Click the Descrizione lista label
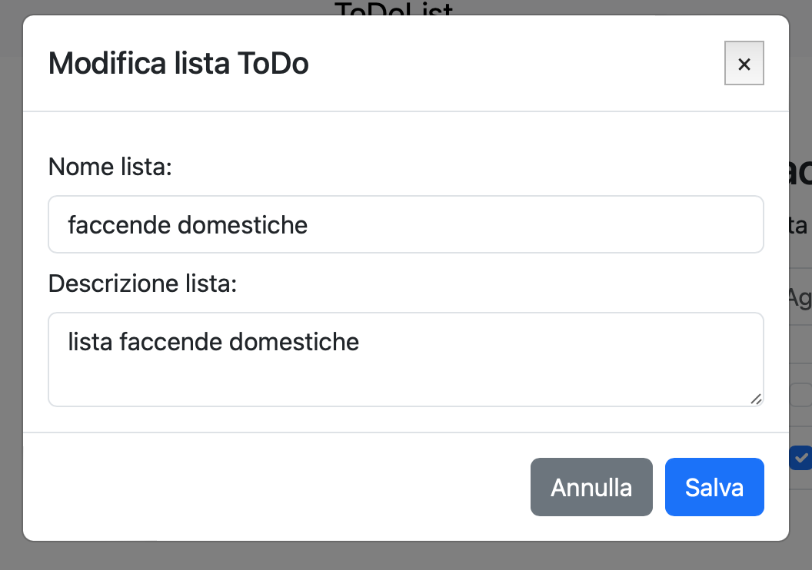This screenshot has width=812, height=570. pos(142,283)
